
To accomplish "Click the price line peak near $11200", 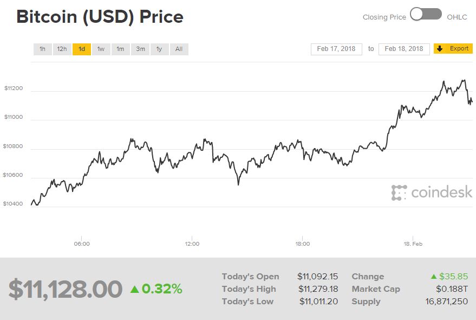I will pyautogui.click(x=463, y=80).
